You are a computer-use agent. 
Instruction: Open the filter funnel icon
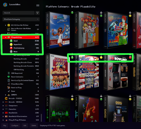[38, 13]
